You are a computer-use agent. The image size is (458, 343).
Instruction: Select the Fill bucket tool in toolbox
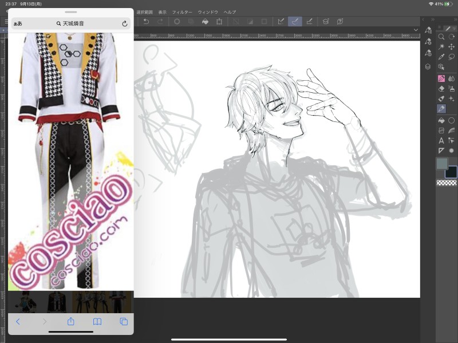click(441, 120)
